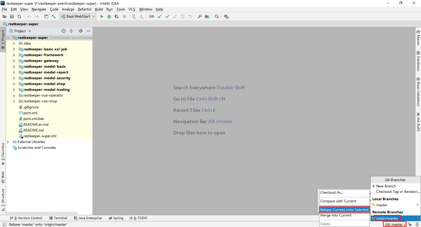Select README.md file
The image size is (421, 227).
tap(33, 130)
